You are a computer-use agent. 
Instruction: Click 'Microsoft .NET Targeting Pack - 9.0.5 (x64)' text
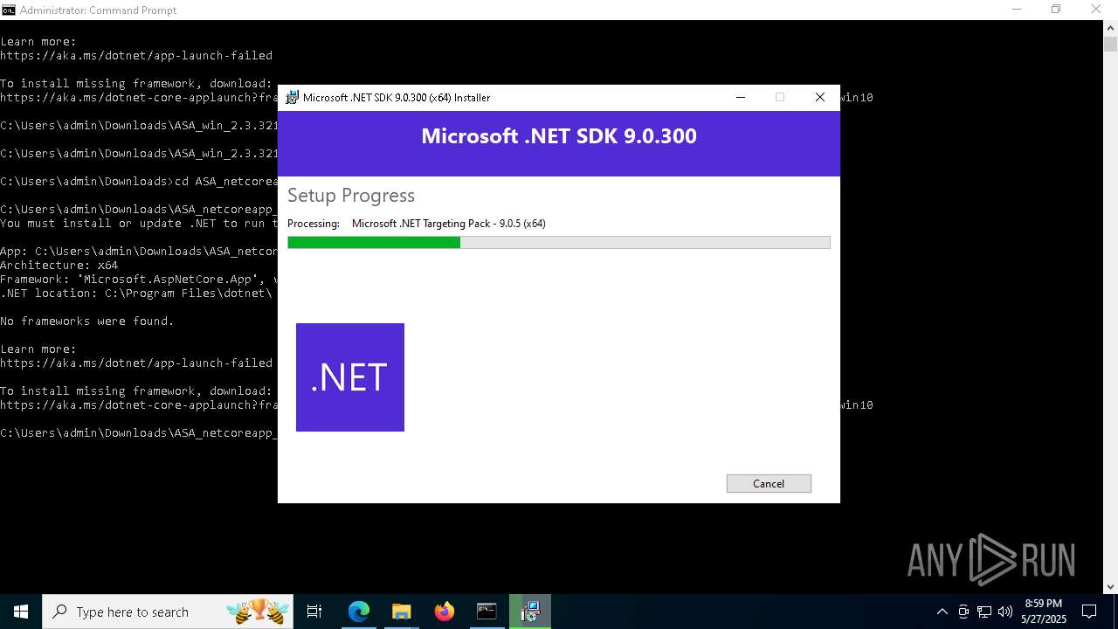[x=449, y=224]
